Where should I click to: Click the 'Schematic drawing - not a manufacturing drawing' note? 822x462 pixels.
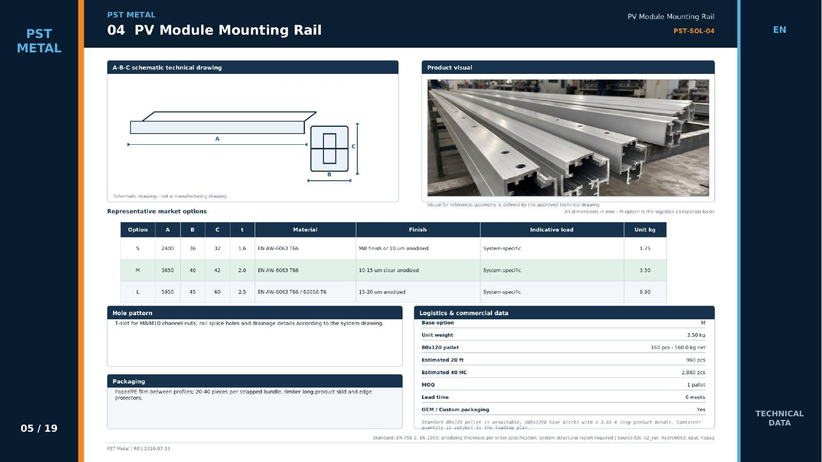pyautogui.click(x=170, y=196)
